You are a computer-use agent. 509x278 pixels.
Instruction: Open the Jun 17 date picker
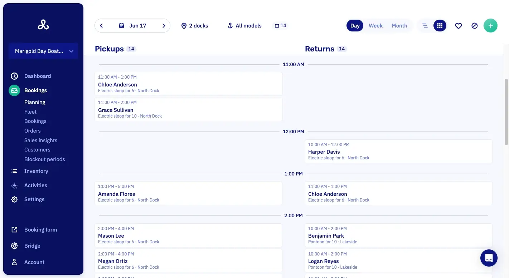(132, 26)
